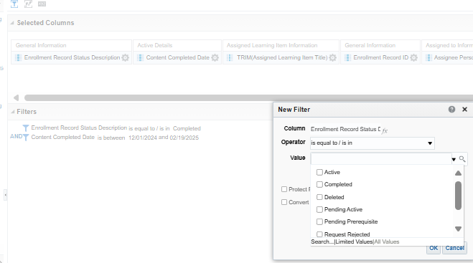Open gear menu for Enrollment Record Status Description

click(125, 57)
